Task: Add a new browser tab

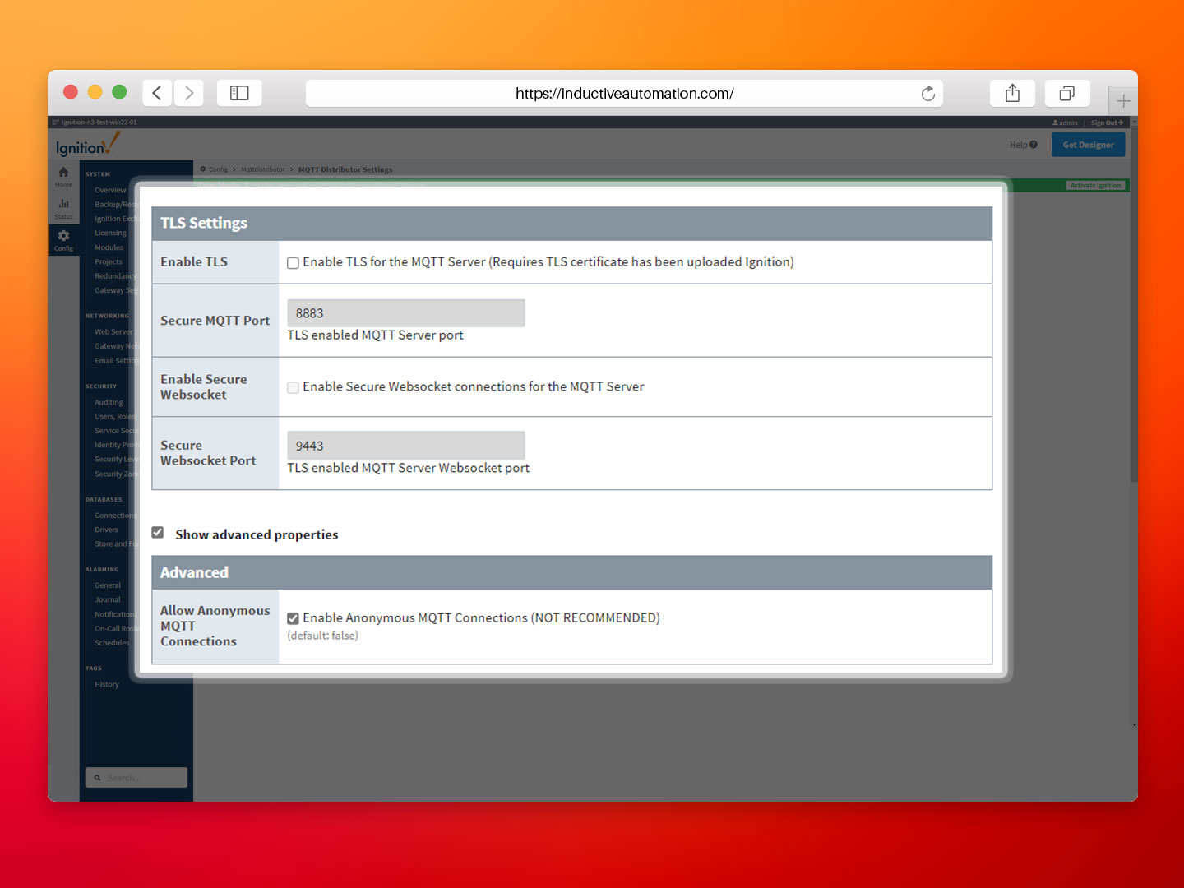Action: (x=1123, y=101)
